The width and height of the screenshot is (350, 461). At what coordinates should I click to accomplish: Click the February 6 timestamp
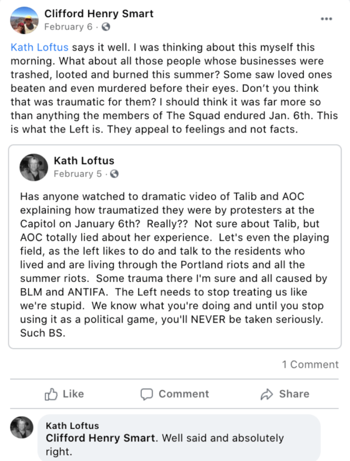[x=68, y=27]
